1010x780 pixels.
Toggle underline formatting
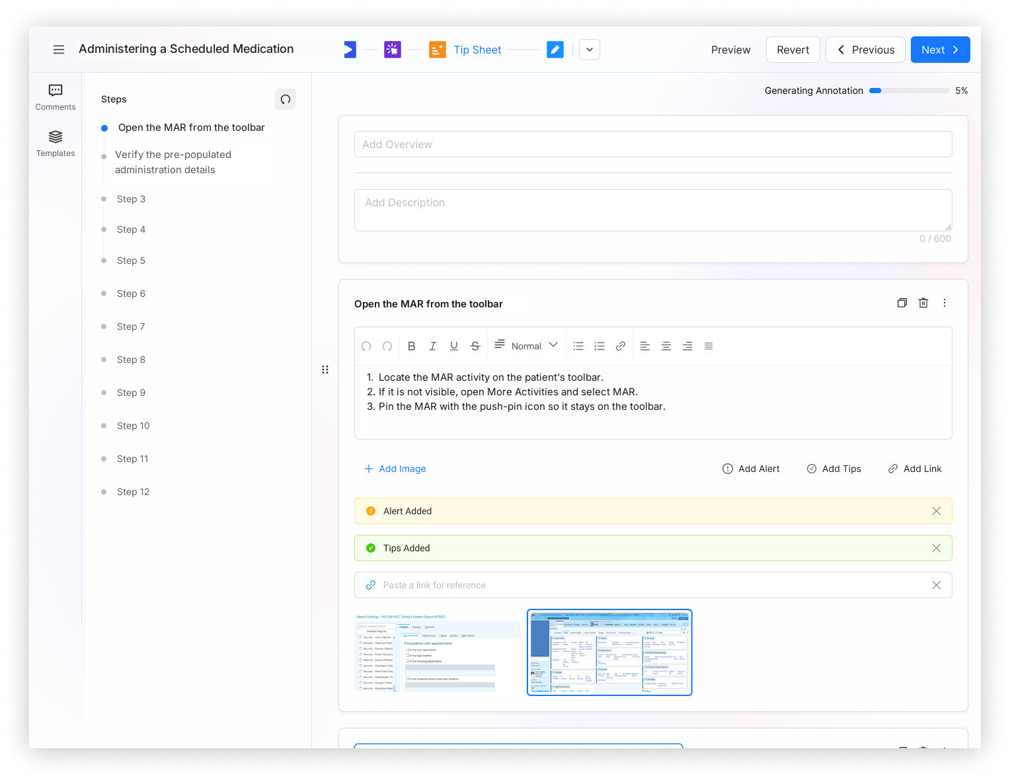(453, 346)
